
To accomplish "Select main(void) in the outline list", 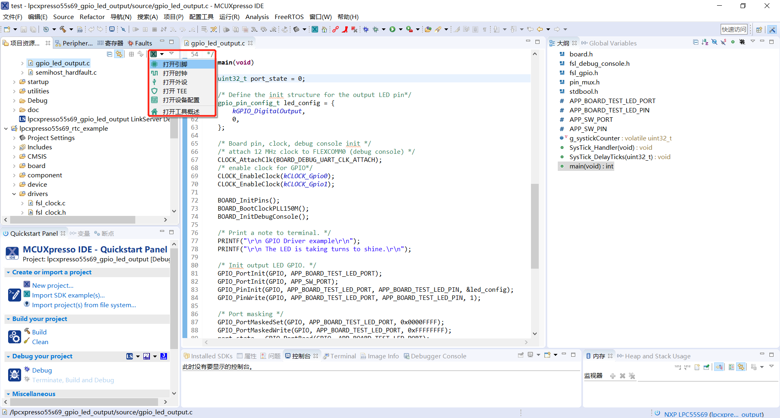I will [591, 166].
